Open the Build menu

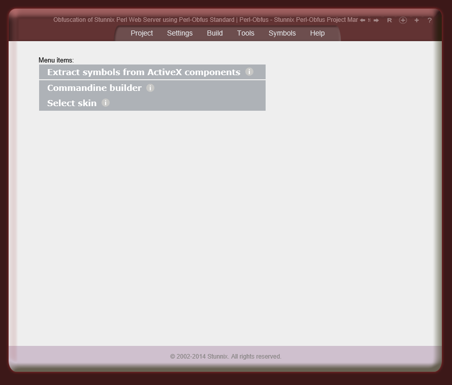click(214, 33)
